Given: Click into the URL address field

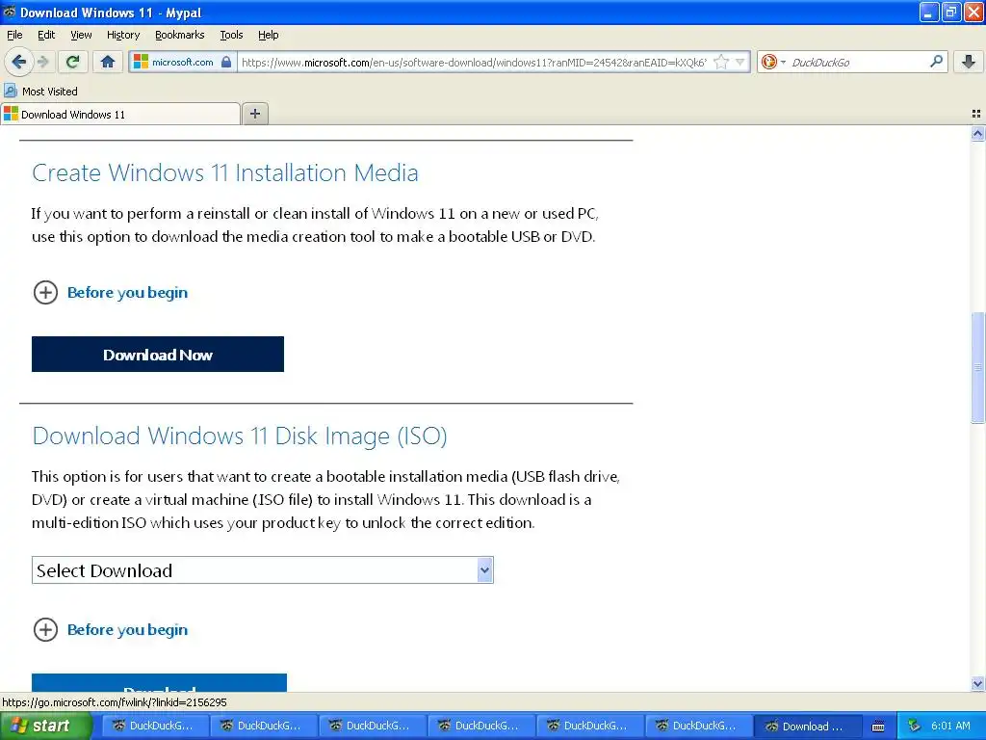Looking at the screenshot, I should tap(475, 62).
